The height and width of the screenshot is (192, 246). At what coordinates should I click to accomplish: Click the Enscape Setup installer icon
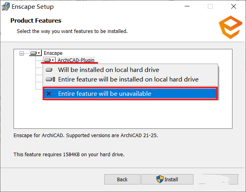(6, 7)
